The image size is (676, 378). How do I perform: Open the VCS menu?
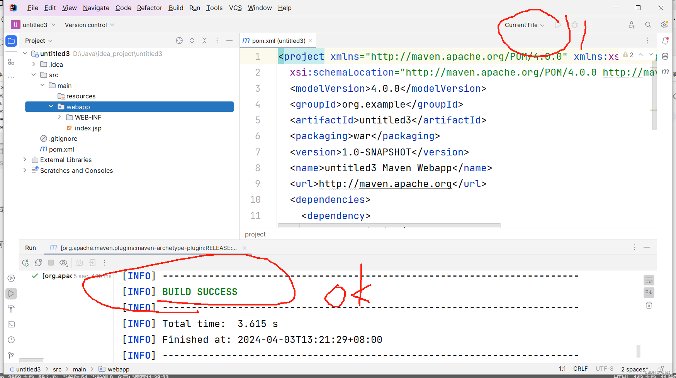click(x=235, y=8)
